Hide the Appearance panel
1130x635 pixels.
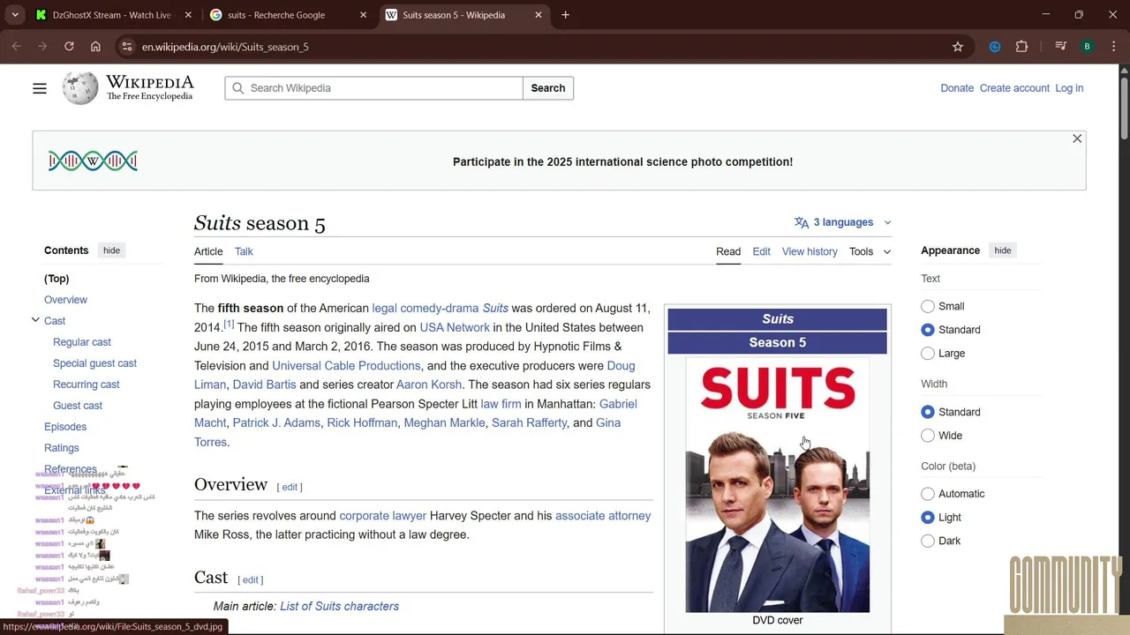1003,250
